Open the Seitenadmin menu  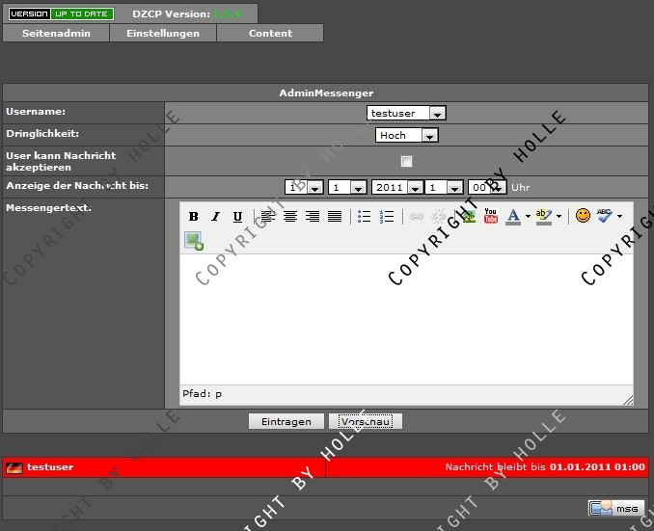[x=56, y=33]
